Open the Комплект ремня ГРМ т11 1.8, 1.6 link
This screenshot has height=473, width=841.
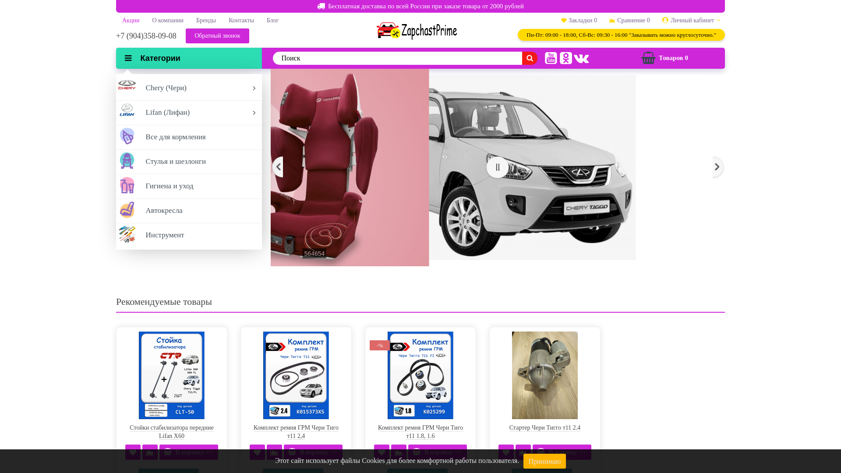pos(420,432)
